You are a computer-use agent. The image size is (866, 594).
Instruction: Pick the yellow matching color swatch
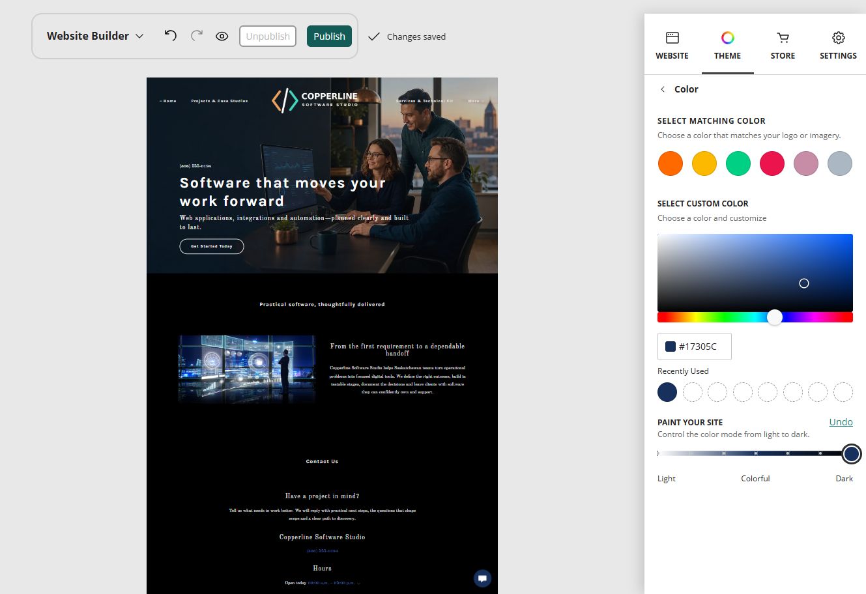click(704, 163)
